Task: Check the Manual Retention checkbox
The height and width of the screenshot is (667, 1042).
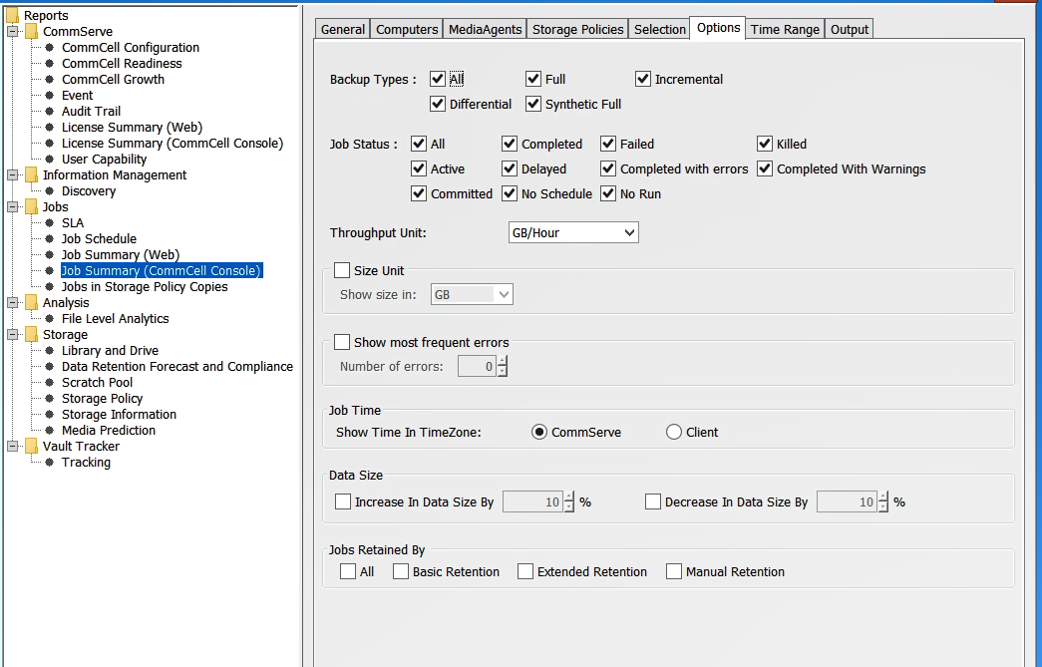Action: [x=674, y=571]
